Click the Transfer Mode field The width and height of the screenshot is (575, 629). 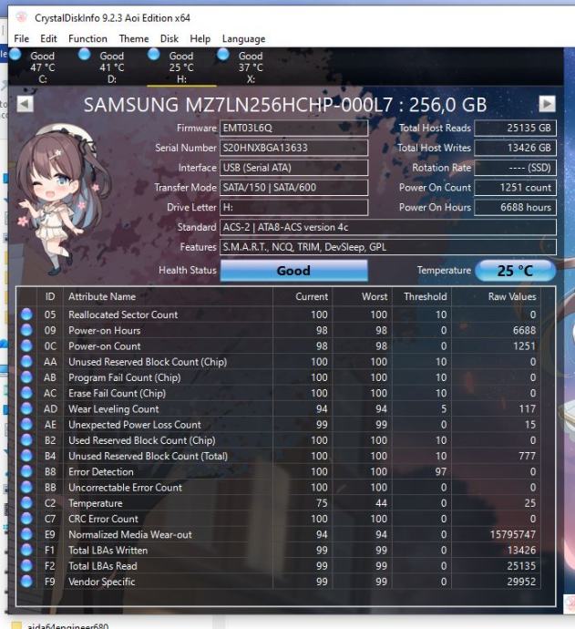click(x=294, y=188)
